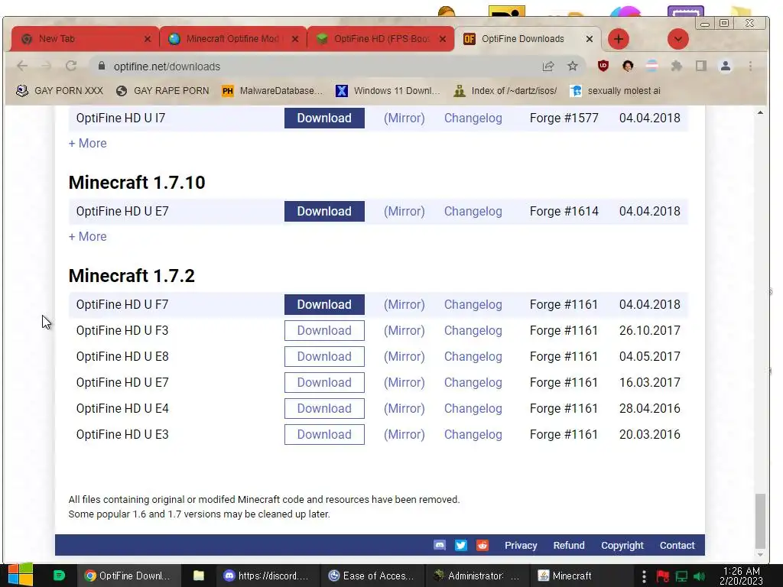Click the address bar URL field

tap(320, 66)
